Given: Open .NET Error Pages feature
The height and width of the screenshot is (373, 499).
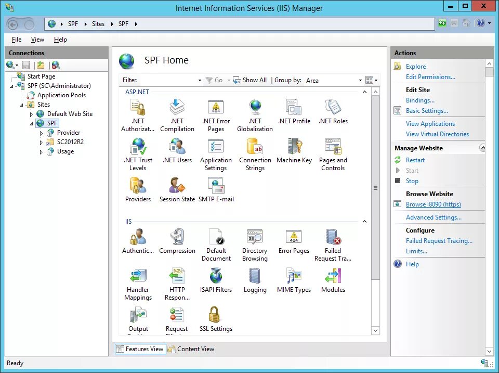Looking at the screenshot, I should pyautogui.click(x=216, y=115).
